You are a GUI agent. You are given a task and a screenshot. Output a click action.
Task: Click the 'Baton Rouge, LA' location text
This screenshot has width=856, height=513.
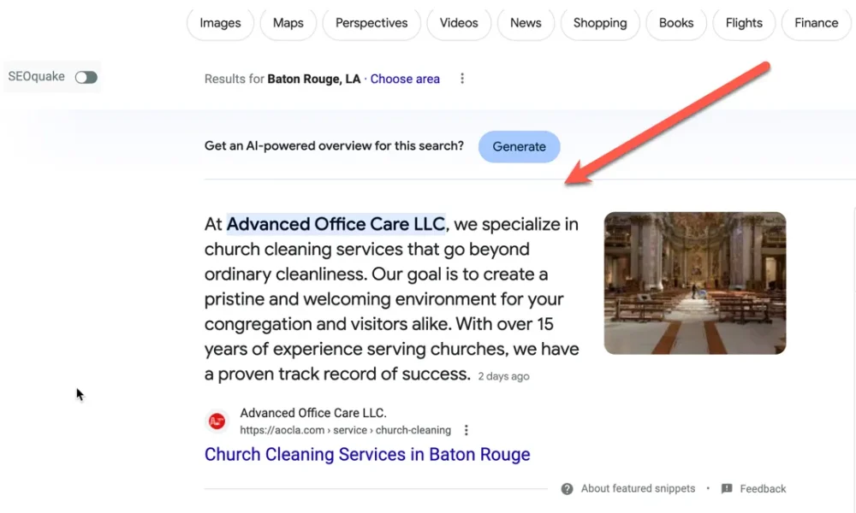click(x=314, y=79)
